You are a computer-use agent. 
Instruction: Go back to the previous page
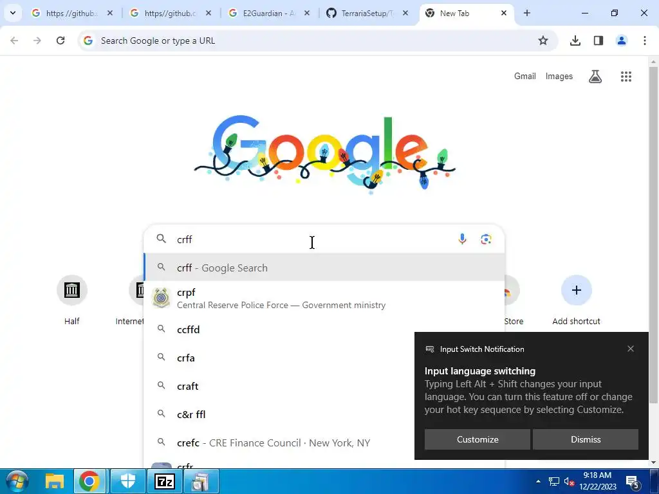pyautogui.click(x=14, y=41)
